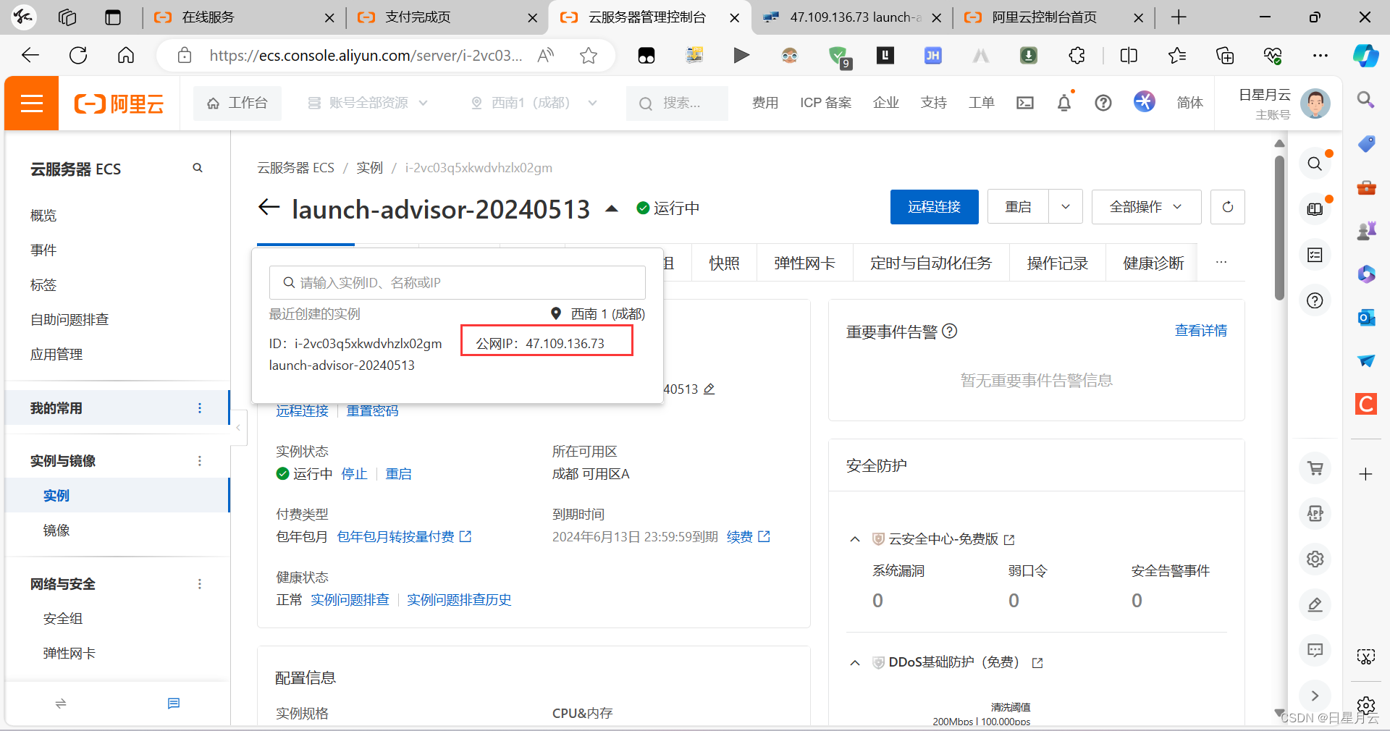
Task: Click the Aliyun logo
Action: pos(119,104)
